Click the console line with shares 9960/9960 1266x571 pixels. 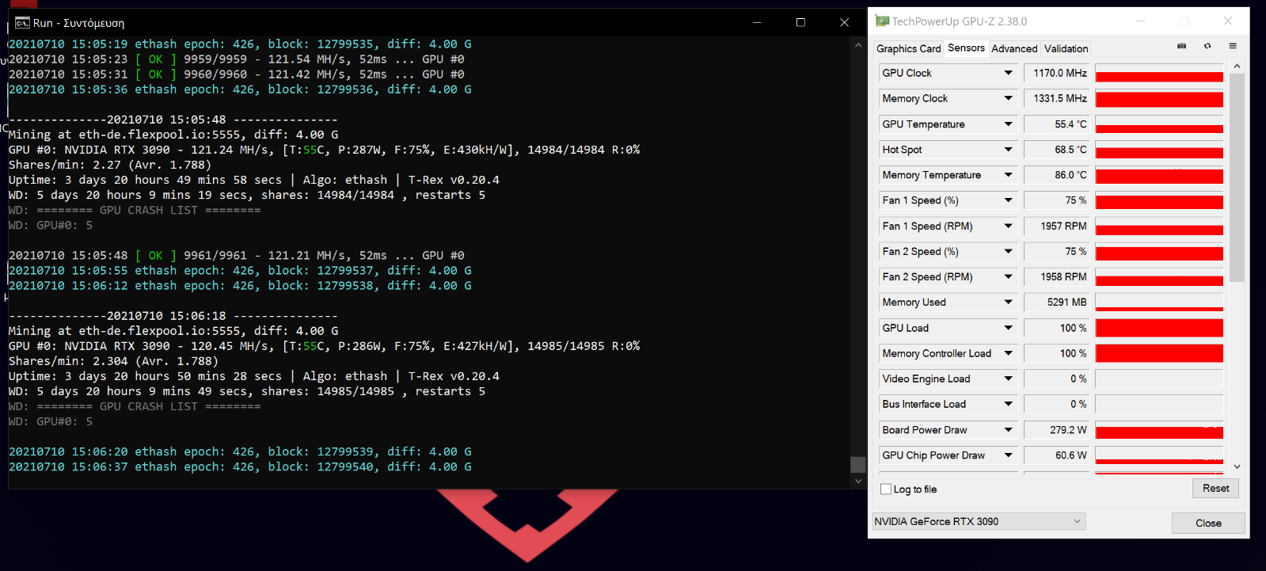pyautogui.click(x=237, y=74)
